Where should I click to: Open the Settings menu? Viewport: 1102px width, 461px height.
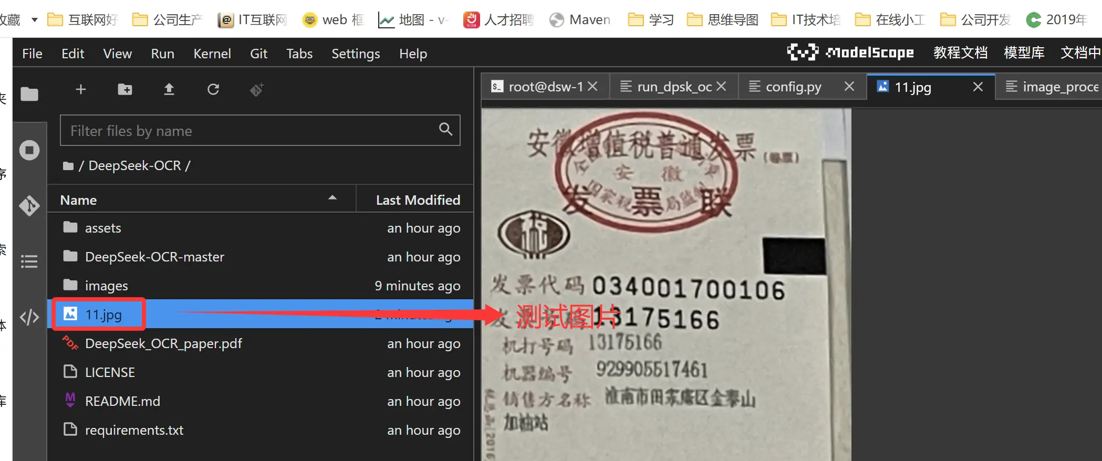pos(356,54)
